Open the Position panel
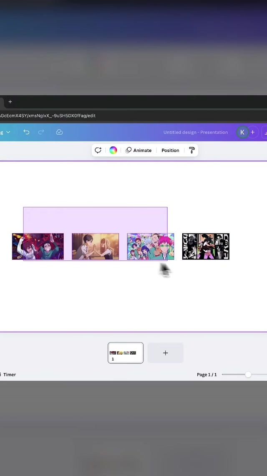Screen dimensions: 267x476 [x=170, y=150]
